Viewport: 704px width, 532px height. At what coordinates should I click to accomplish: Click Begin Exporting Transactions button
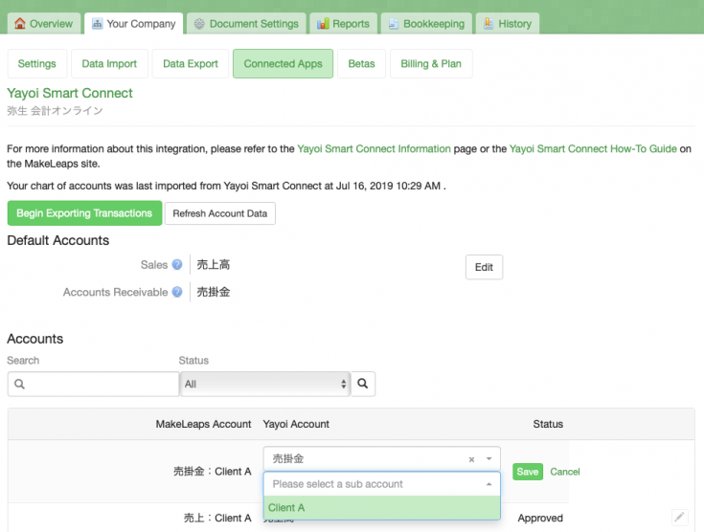[84, 213]
